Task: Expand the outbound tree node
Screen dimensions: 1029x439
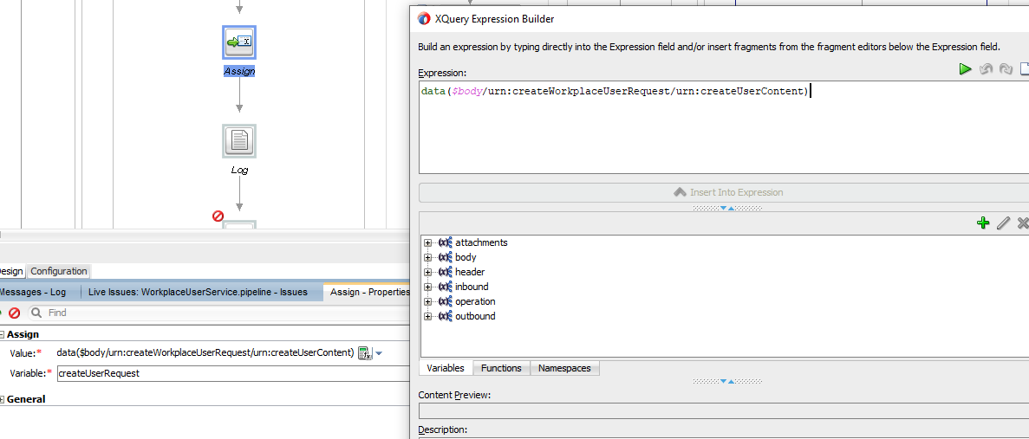Action: [x=428, y=316]
